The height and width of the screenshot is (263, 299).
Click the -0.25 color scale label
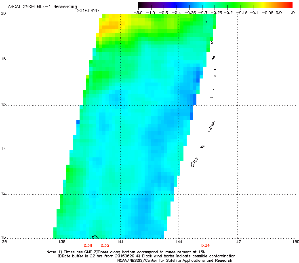click(x=217, y=13)
